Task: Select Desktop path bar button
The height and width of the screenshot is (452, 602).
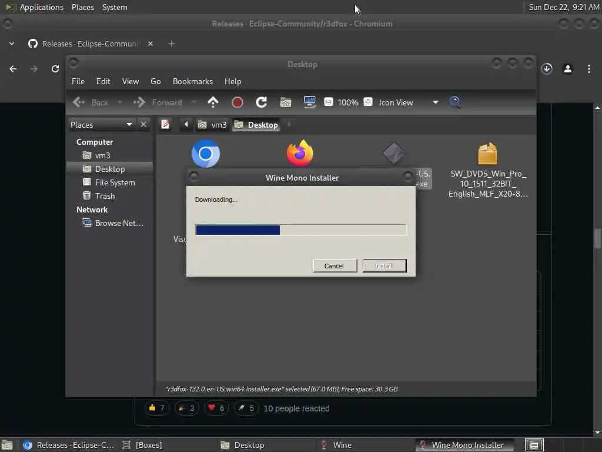Action: [x=256, y=125]
